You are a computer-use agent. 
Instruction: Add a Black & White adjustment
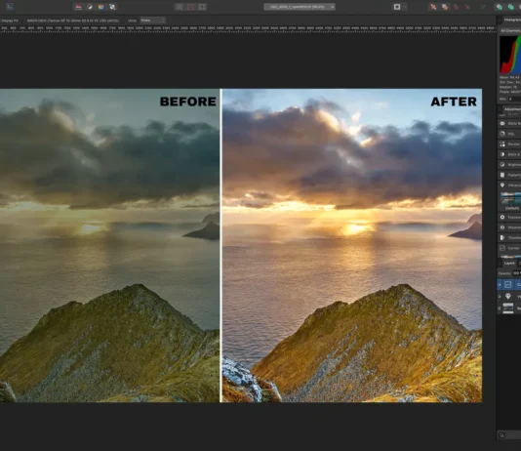pyautogui.click(x=509, y=154)
